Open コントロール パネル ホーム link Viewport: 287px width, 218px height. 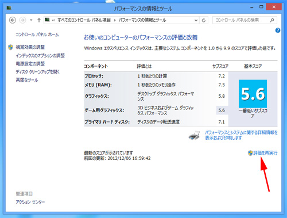click(x=37, y=35)
